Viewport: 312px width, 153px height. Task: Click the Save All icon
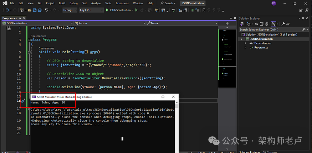tap(40, 10)
